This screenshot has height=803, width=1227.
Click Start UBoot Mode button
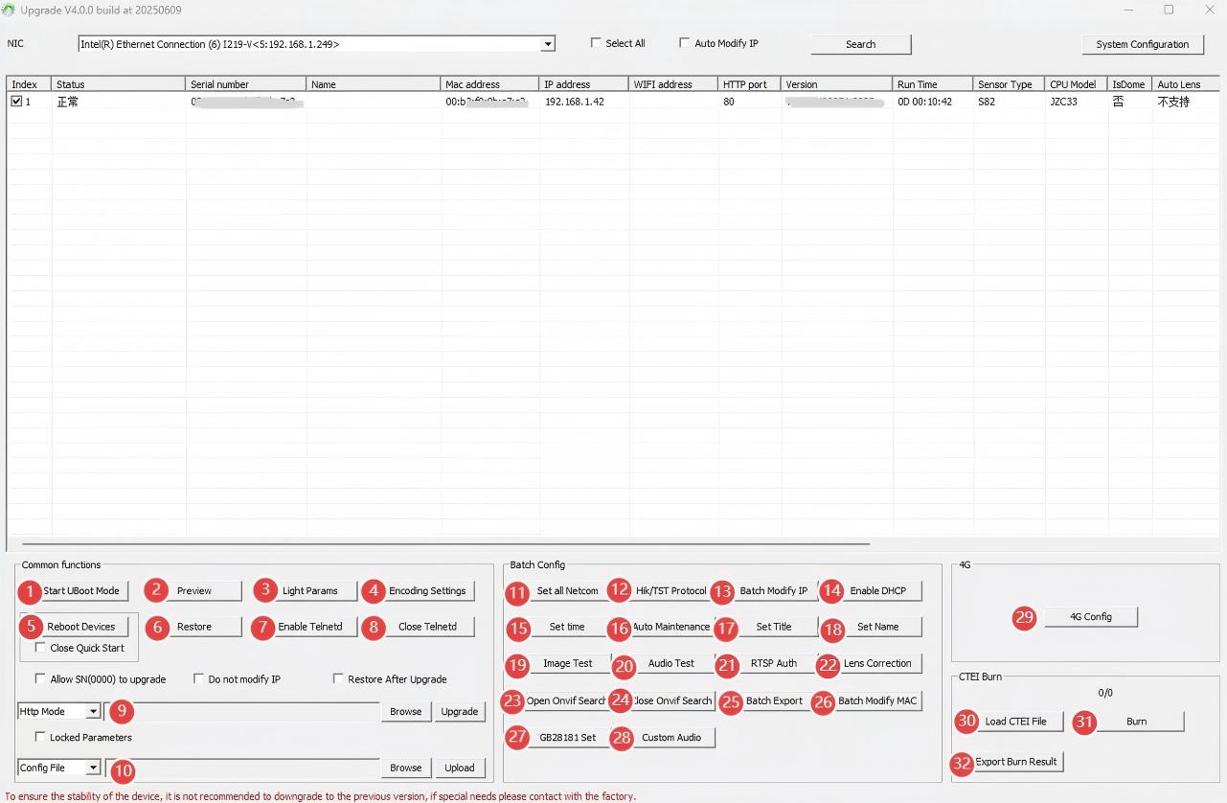click(x=81, y=591)
